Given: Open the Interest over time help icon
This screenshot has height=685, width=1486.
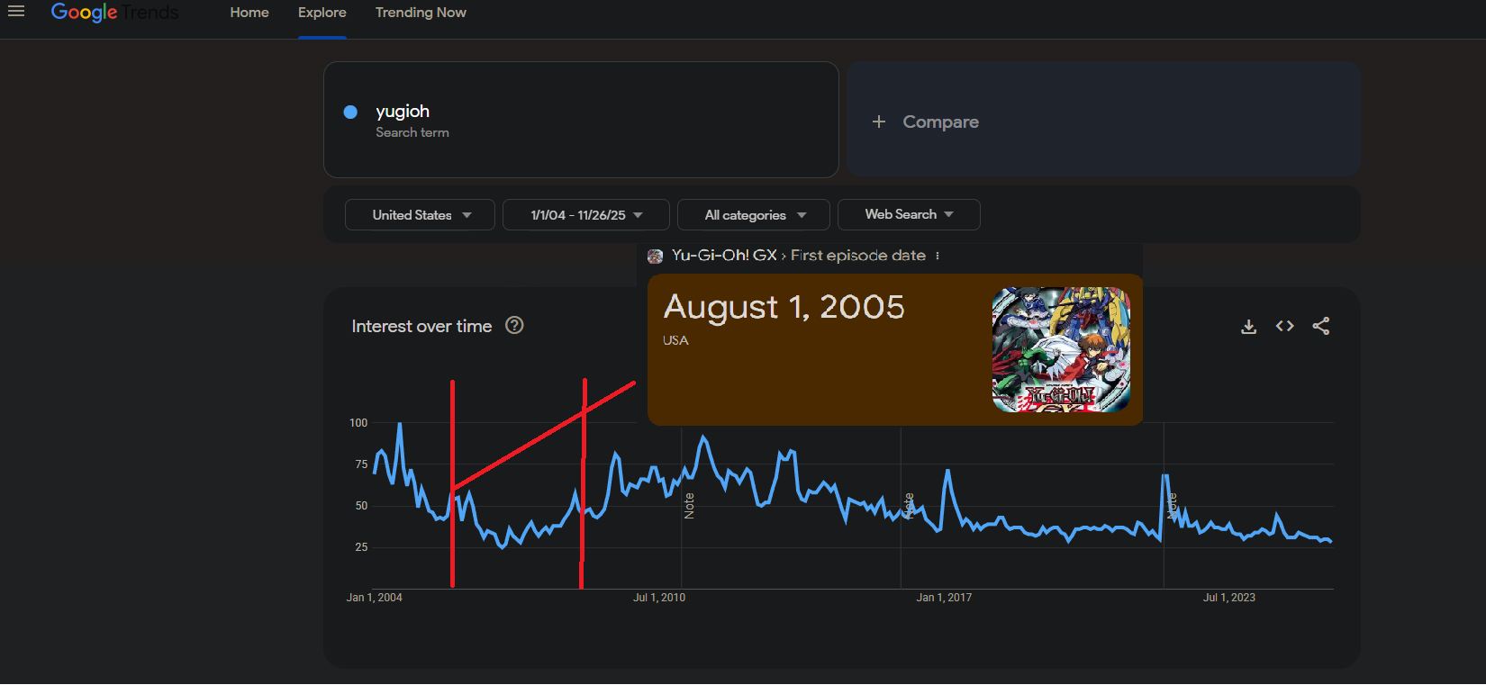Looking at the screenshot, I should 514,326.
